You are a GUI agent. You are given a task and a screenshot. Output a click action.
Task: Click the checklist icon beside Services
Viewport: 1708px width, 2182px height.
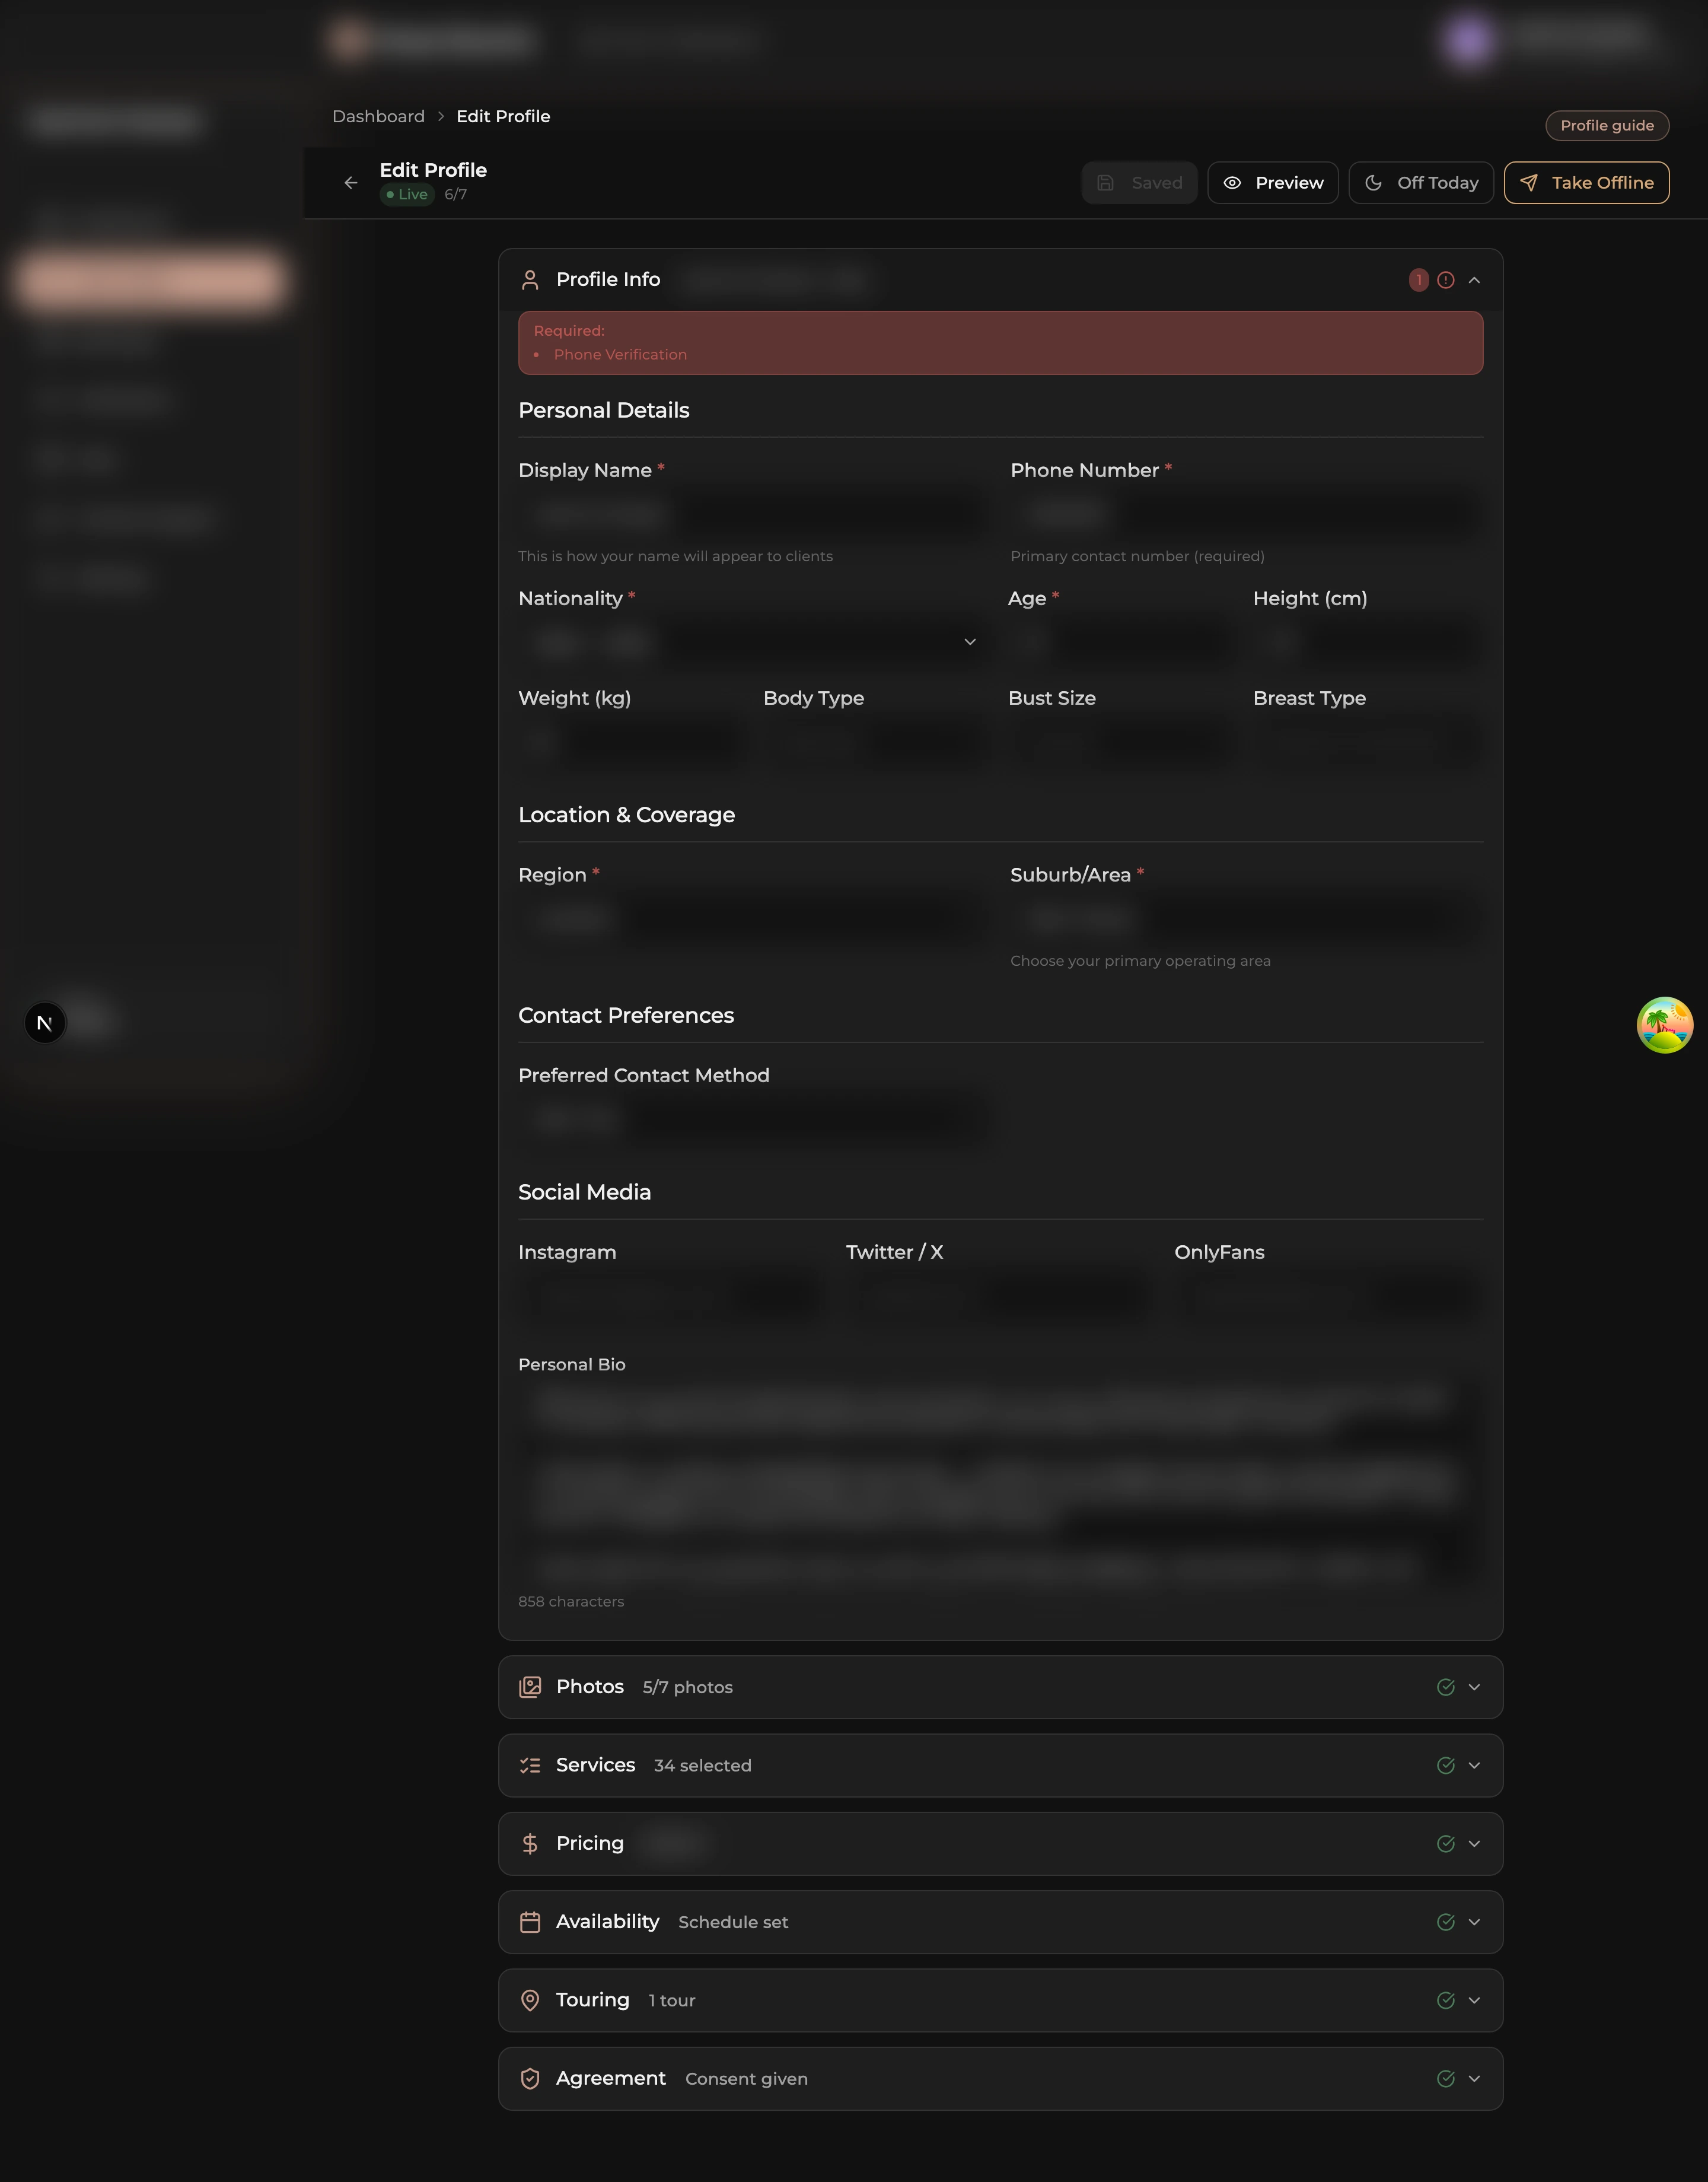click(530, 1765)
